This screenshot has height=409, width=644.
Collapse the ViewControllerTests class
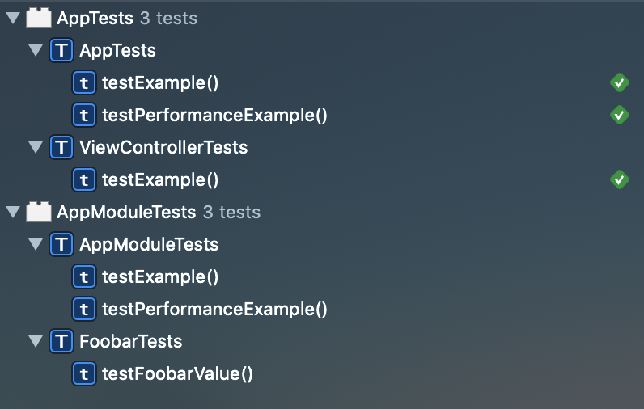(35, 147)
